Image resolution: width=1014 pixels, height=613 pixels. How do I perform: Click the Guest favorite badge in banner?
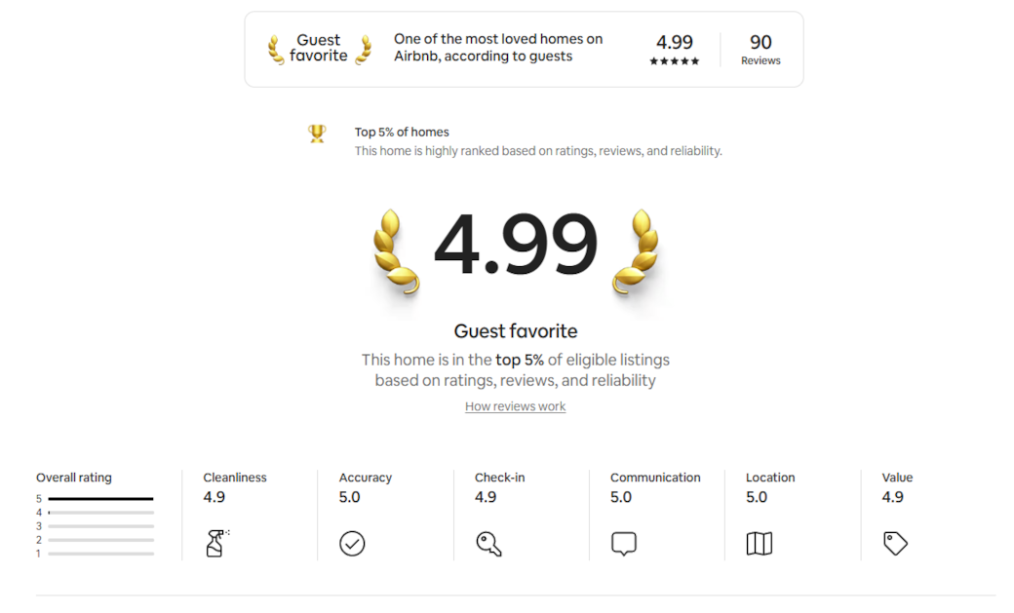point(319,49)
